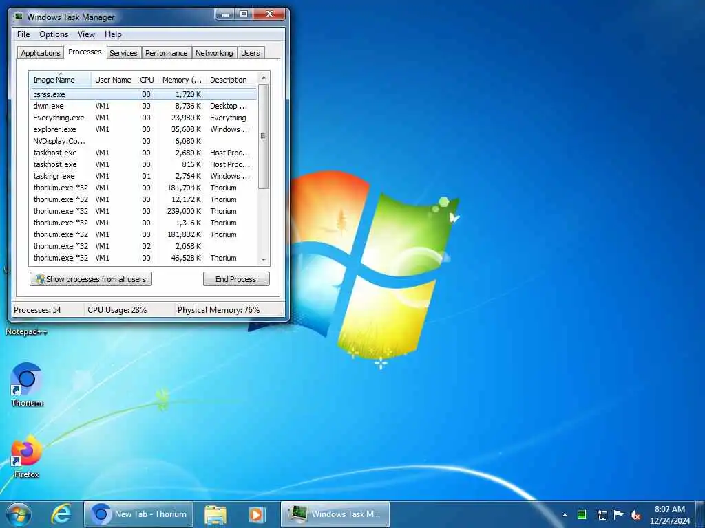Click the Notepad++ desktop shortcut label
705x528 pixels.
tap(27, 332)
